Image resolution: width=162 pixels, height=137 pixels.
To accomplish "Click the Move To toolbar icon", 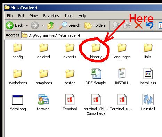I will click(116, 25).
